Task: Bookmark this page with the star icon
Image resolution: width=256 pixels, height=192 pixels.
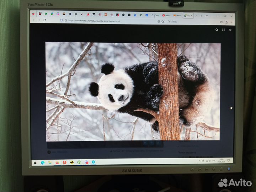Action: tap(163, 21)
